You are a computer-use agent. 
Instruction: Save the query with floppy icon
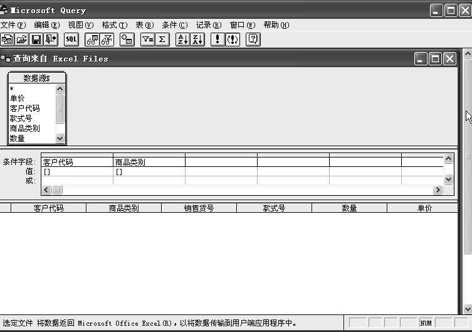pos(36,40)
